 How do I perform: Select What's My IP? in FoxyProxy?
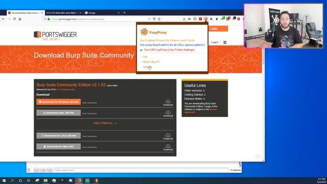[151, 62]
